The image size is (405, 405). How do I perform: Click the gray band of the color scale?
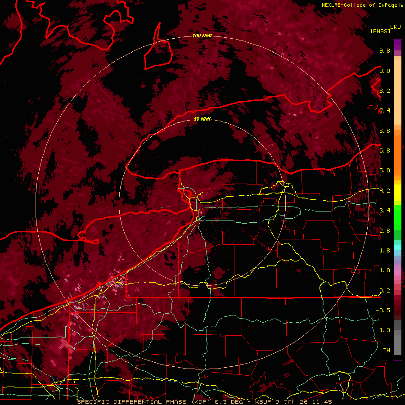coord(397,337)
